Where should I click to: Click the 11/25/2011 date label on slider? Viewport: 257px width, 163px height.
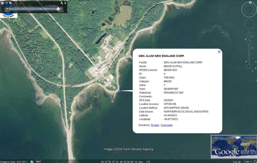click(51, 6)
